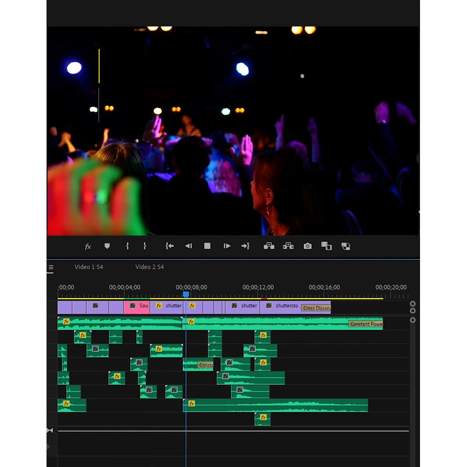This screenshot has height=467, width=467.
Task: Add a marker with the marker icon
Action: [x=107, y=246]
